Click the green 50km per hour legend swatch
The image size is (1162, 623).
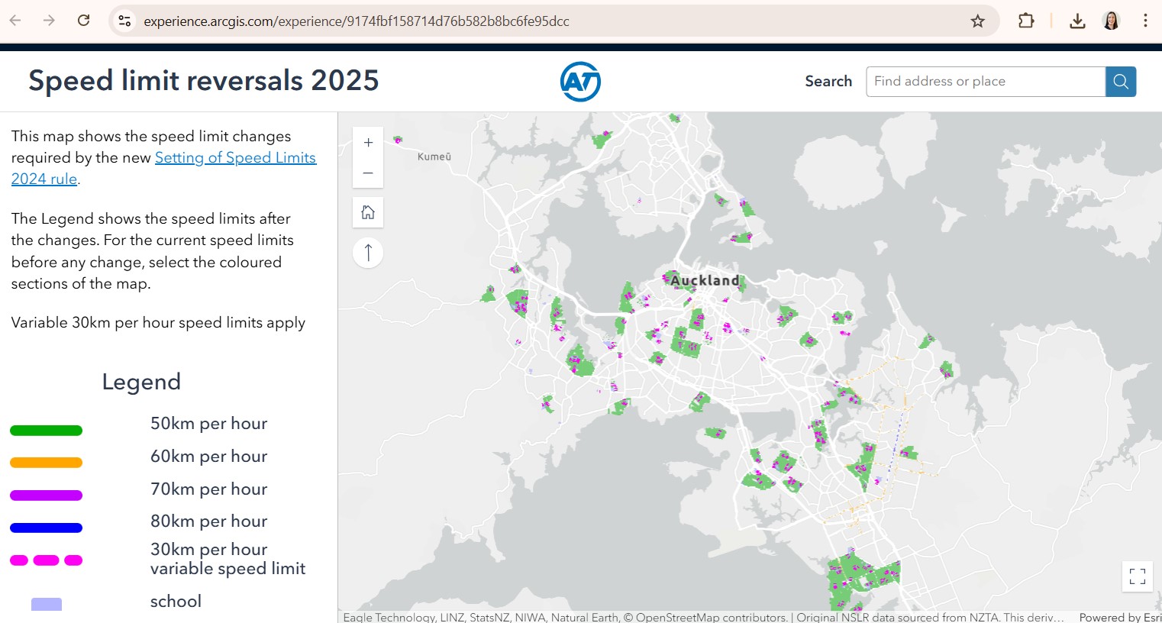[46, 431]
